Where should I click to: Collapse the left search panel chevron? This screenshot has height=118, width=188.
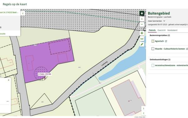point(23,13)
